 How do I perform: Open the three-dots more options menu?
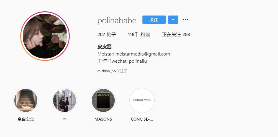(185, 20)
